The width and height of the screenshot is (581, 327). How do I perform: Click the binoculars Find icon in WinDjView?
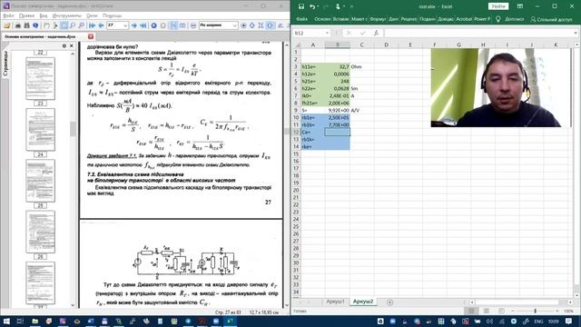pyautogui.click(x=26, y=25)
